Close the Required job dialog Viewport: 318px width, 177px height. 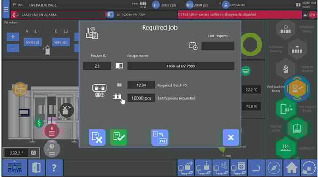click(231, 137)
